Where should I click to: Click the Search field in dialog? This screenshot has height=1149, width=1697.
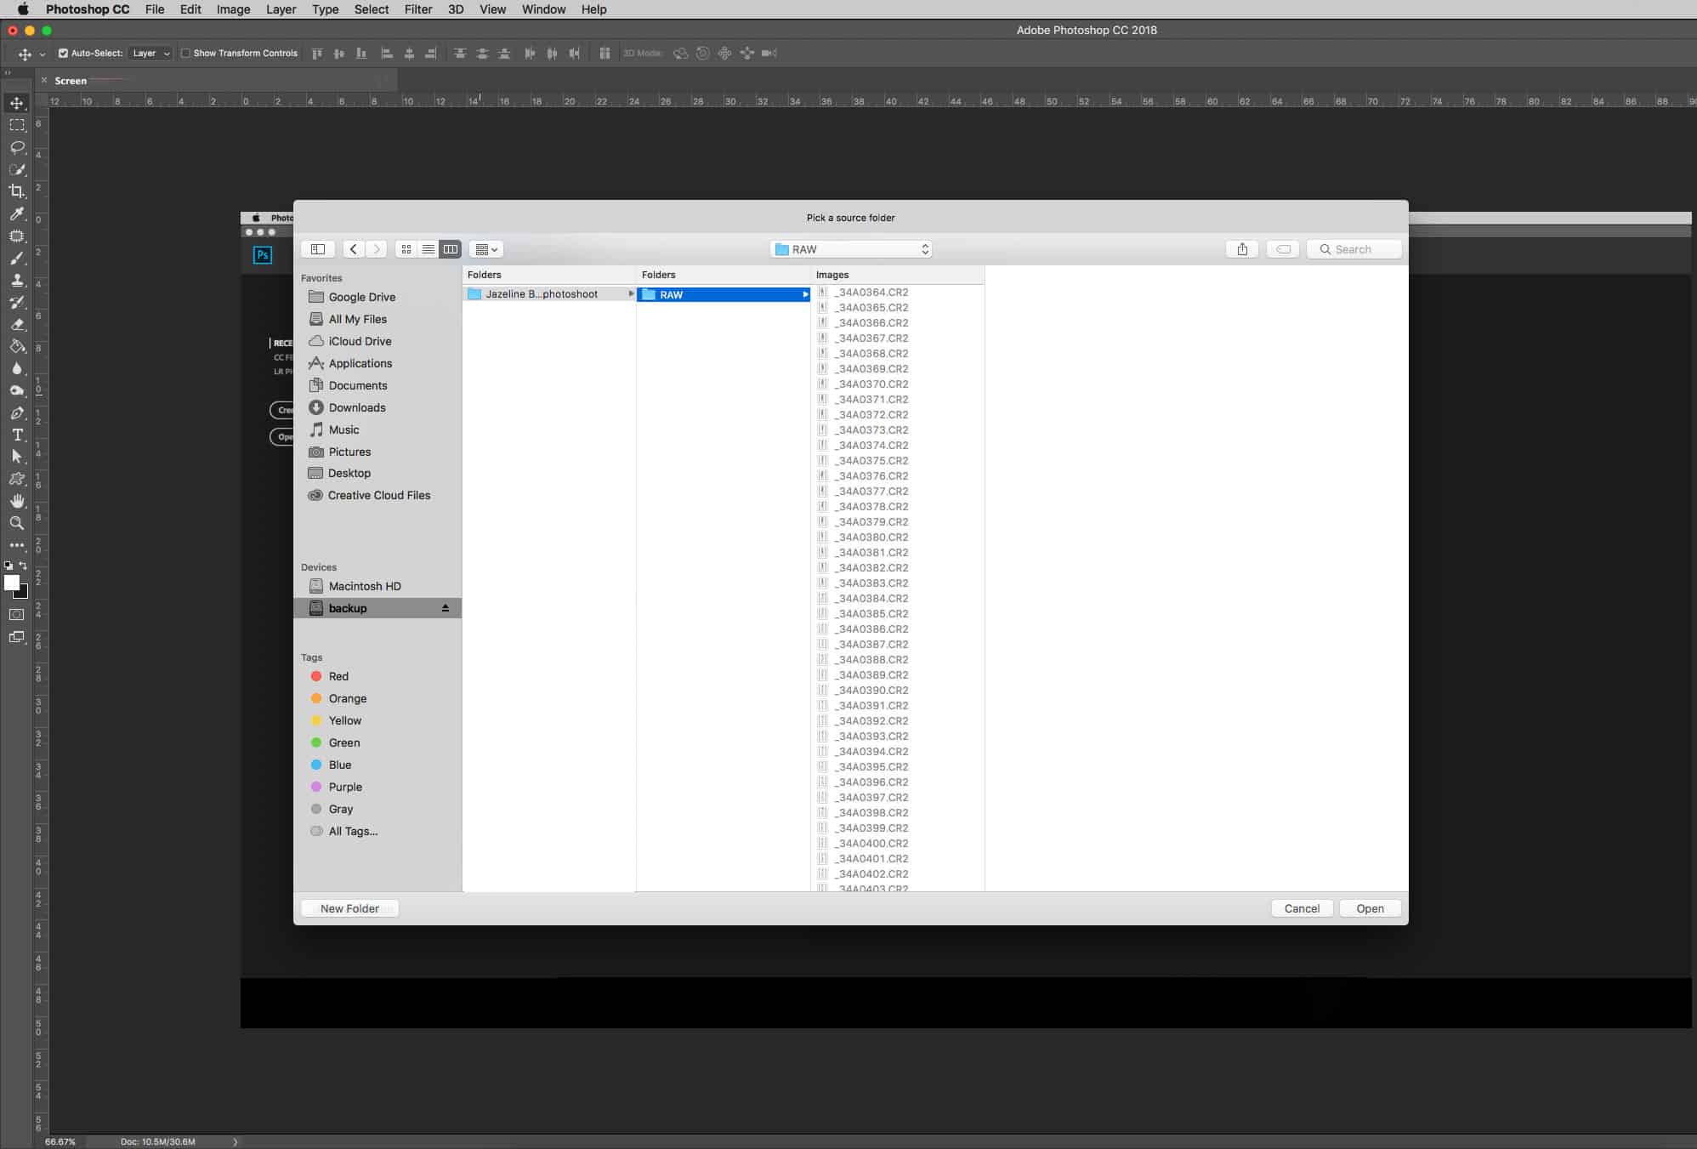point(1354,249)
